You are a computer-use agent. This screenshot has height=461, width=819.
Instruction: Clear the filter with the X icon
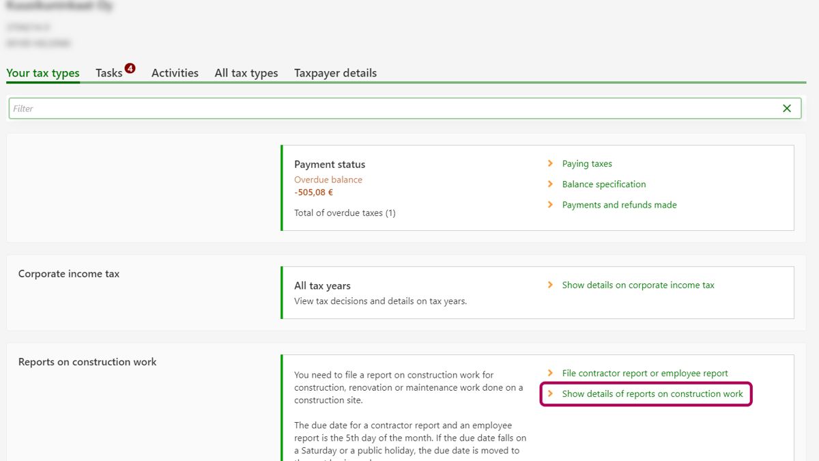(787, 109)
